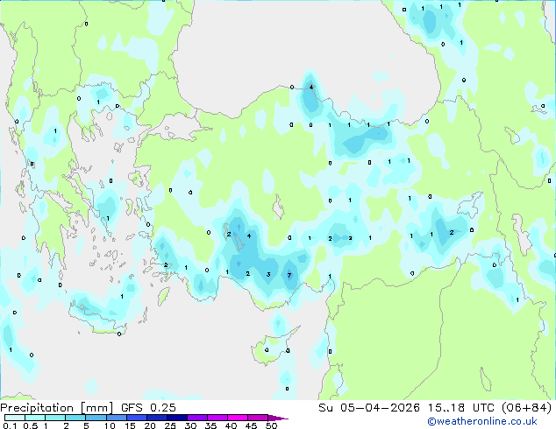Click the 20–25 mm legend color box
Image resolution: width=556 pixels, height=429 pixels.
(x=156, y=418)
